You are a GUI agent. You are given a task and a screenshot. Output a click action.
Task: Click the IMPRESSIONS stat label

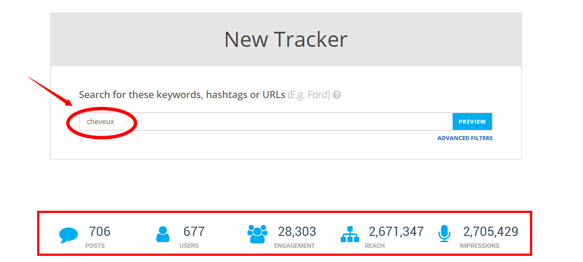coord(479,246)
